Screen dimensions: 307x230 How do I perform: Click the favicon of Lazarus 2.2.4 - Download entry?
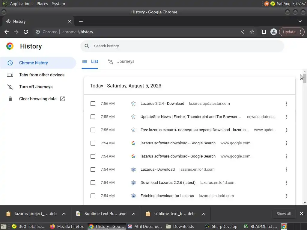pos(133,103)
